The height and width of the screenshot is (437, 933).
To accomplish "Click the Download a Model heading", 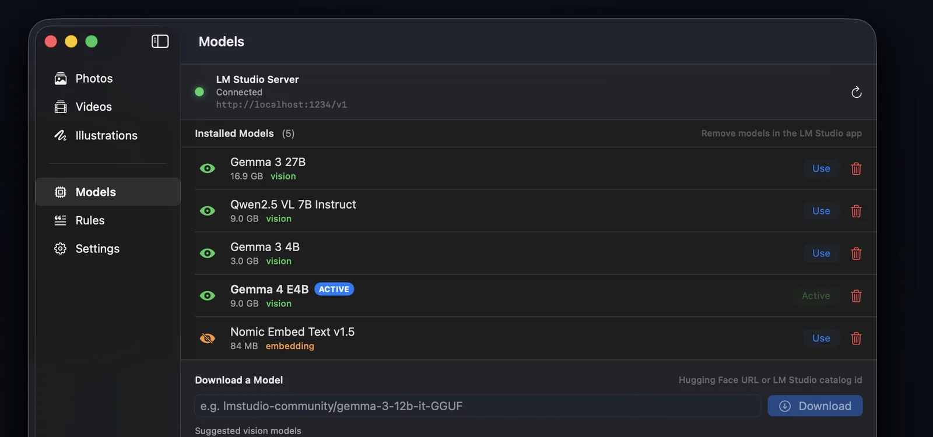I will click(239, 380).
